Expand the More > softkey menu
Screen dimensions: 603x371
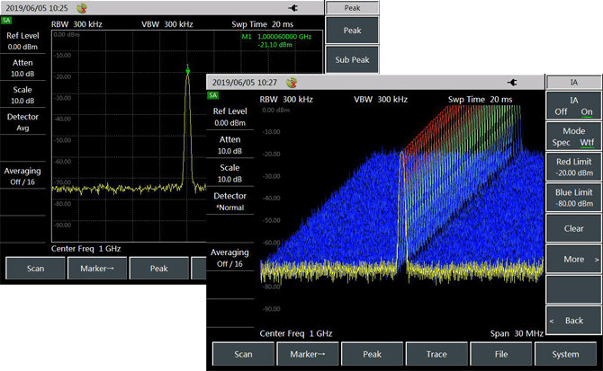click(573, 260)
